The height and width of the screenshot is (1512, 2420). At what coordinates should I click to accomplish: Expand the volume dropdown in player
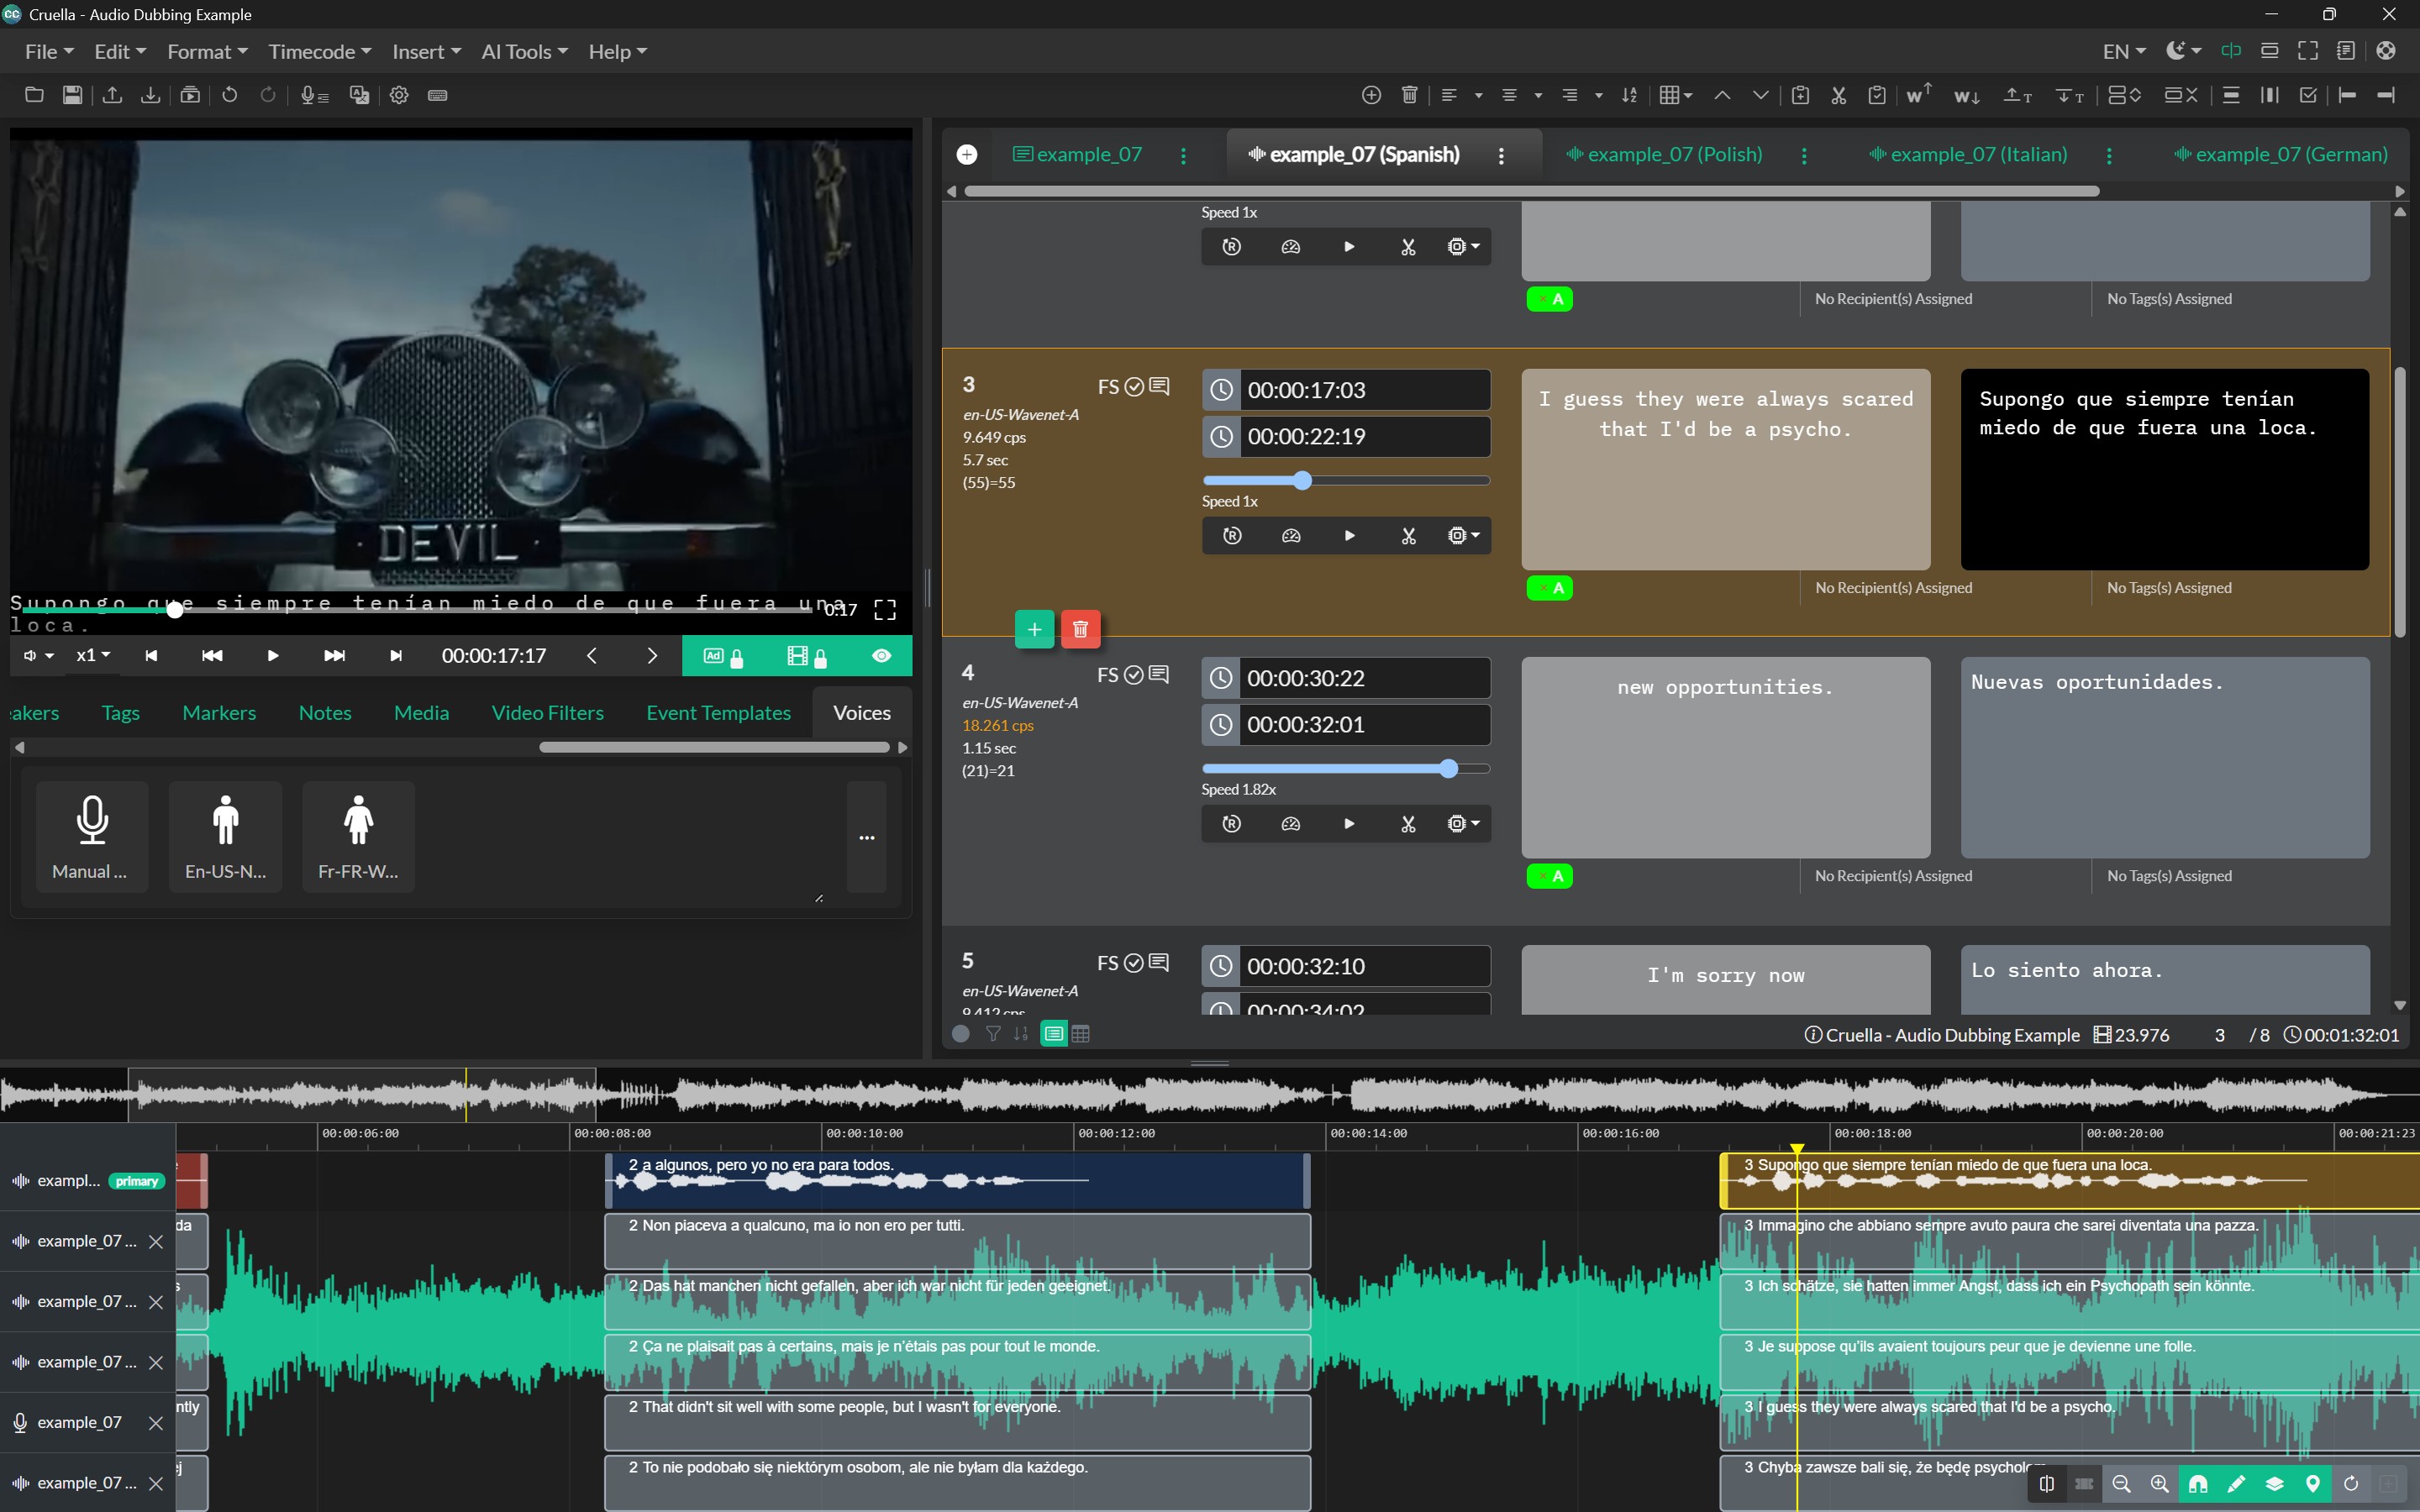(39, 656)
